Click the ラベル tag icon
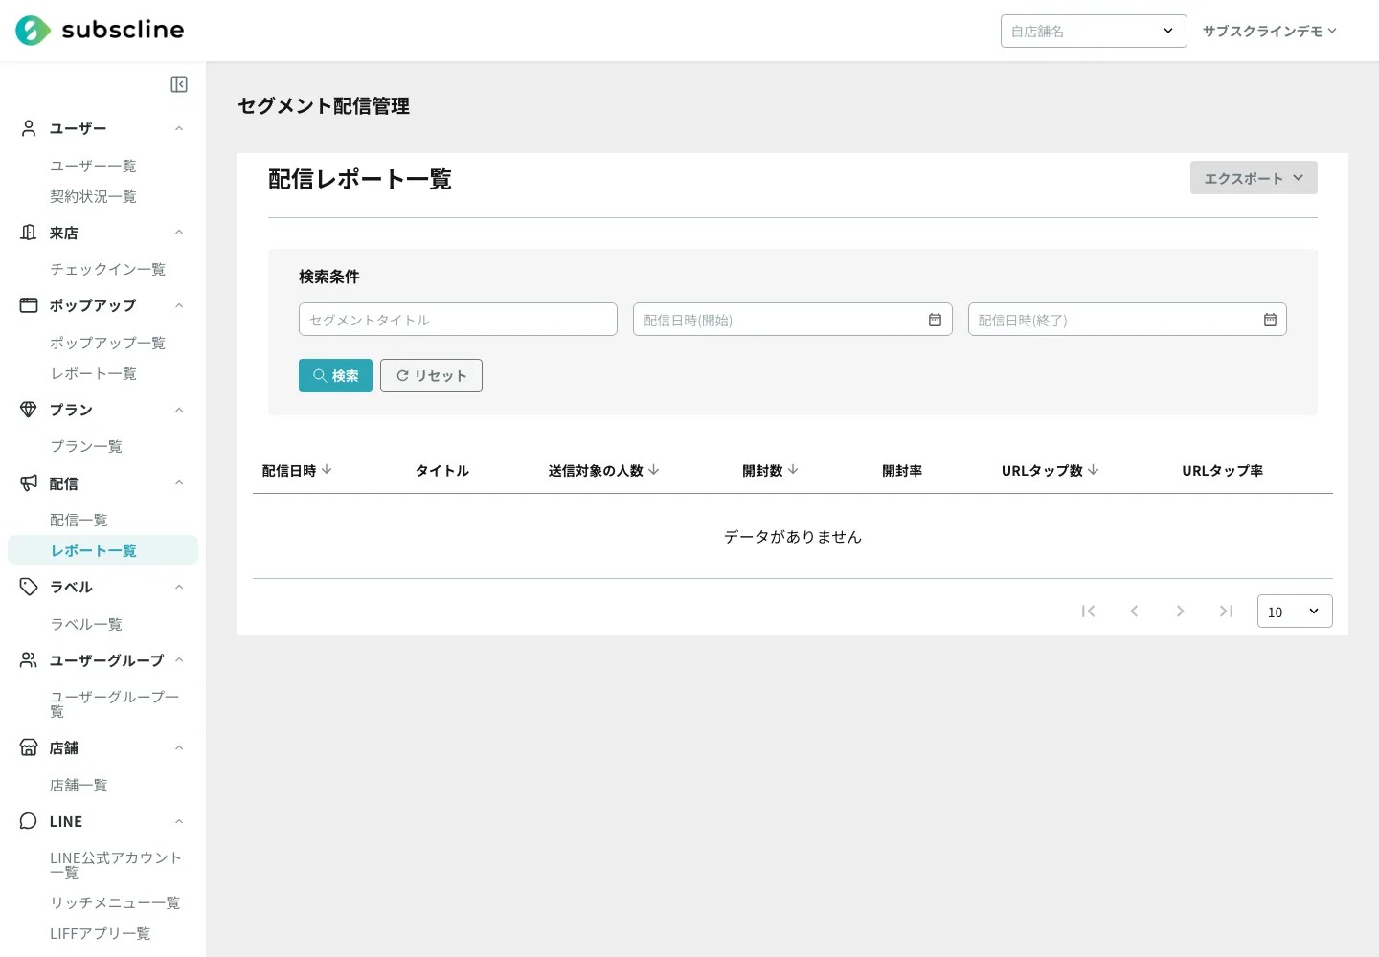Image resolution: width=1379 pixels, height=957 pixels. [x=29, y=587]
